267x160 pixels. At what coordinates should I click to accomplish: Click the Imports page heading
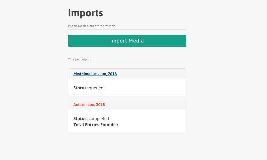click(x=85, y=13)
